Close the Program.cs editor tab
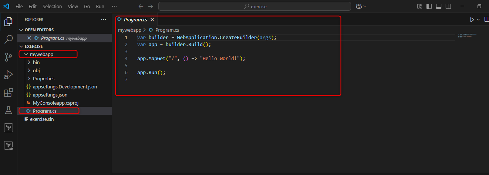Image resolution: width=489 pixels, height=175 pixels. click(152, 20)
